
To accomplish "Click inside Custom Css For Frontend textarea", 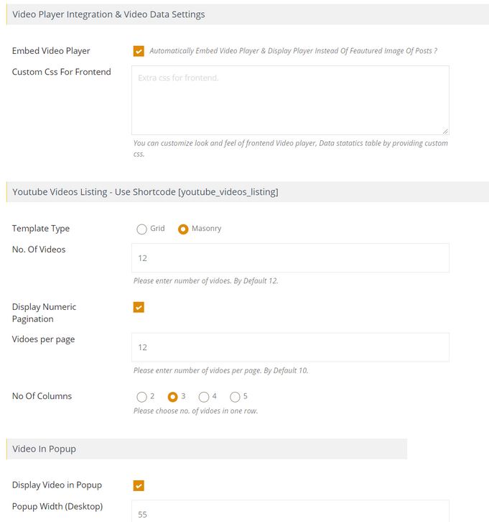I will 290,100.
